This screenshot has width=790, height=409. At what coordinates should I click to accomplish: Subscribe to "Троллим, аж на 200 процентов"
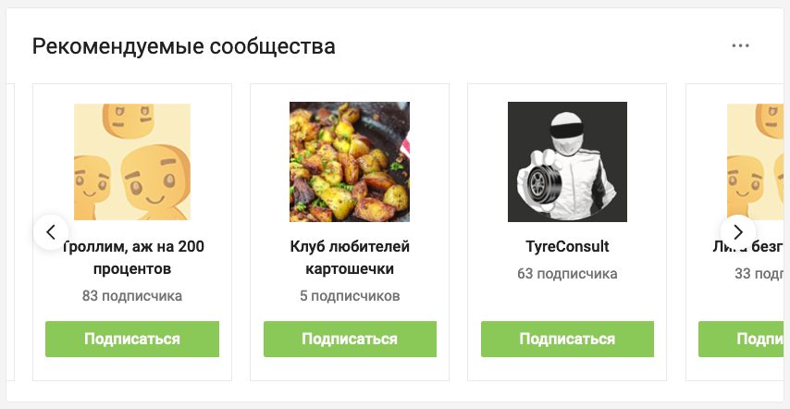click(x=132, y=339)
